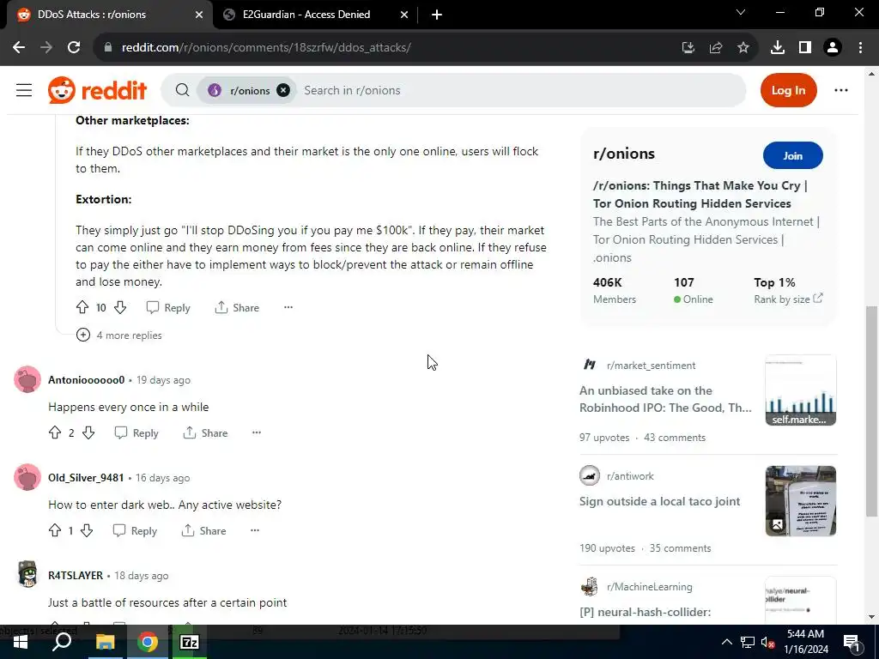Screen dimensions: 879x659
Task: Downvote the comment with 10 points
Action: (120, 308)
